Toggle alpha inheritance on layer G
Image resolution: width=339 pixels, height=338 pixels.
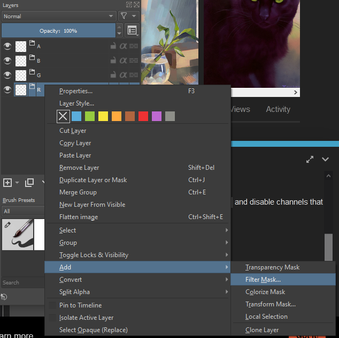(123, 75)
